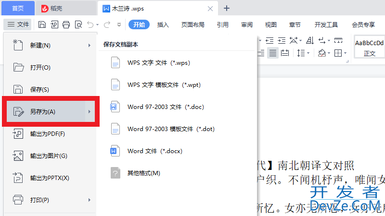Choose 保存(S) in file menu

[51, 89]
